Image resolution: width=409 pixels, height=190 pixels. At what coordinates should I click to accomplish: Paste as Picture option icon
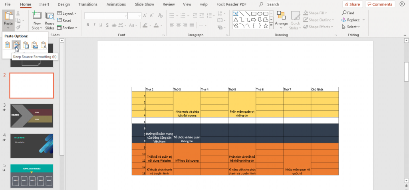coord(35,45)
